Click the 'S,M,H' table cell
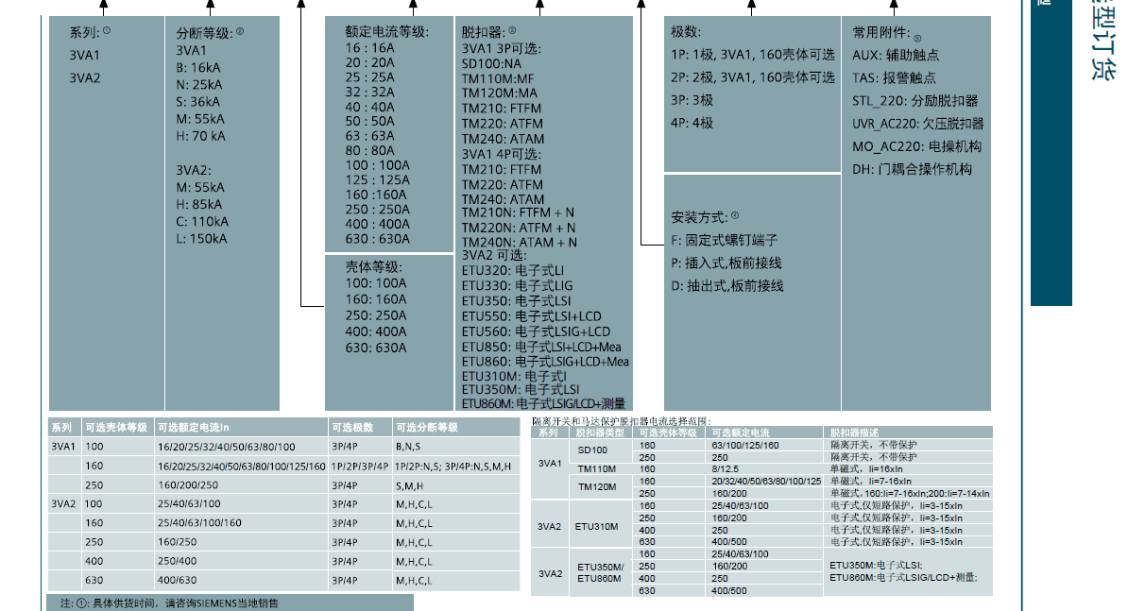Viewport: 1145px width, 611px height. pos(410,485)
